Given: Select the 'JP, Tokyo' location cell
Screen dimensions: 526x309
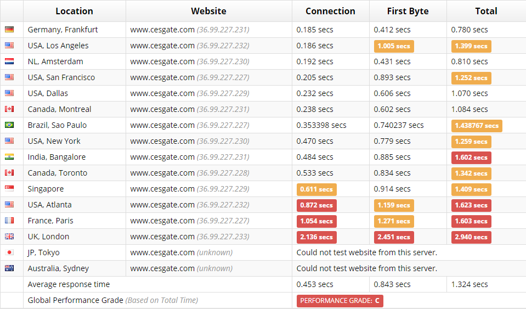Looking at the screenshot, I should click(x=75, y=252).
